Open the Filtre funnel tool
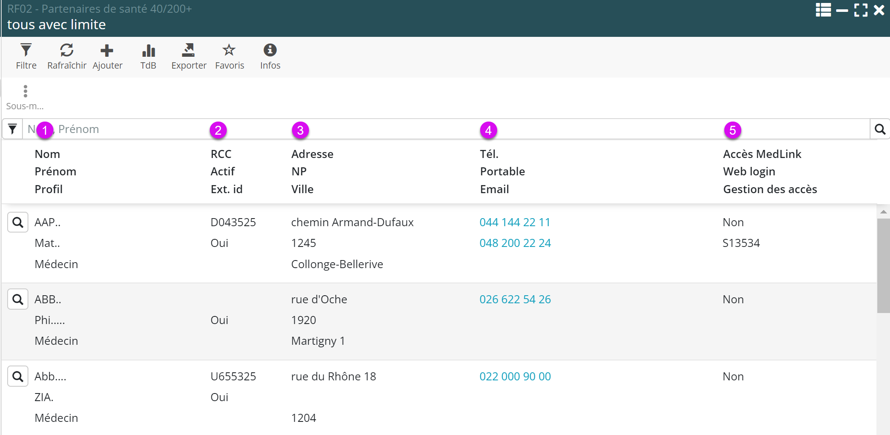The height and width of the screenshot is (435, 890). [x=26, y=56]
